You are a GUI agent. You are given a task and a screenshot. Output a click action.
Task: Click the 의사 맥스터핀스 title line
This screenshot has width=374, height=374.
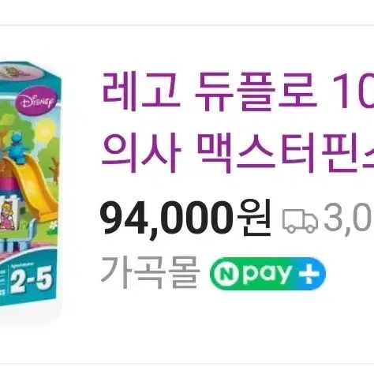(238, 152)
